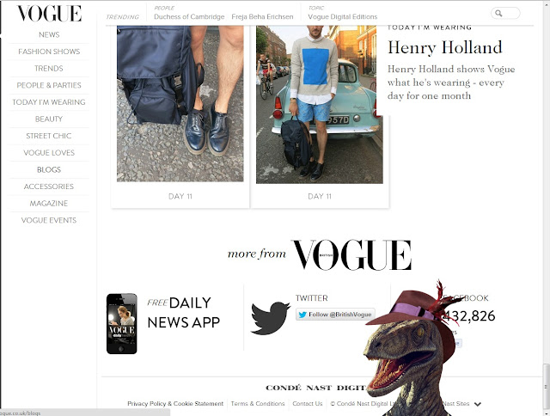This screenshot has width=550, height=416.
Task: Click the iPhone Vogue app image
Action: [x=122, y=324]
